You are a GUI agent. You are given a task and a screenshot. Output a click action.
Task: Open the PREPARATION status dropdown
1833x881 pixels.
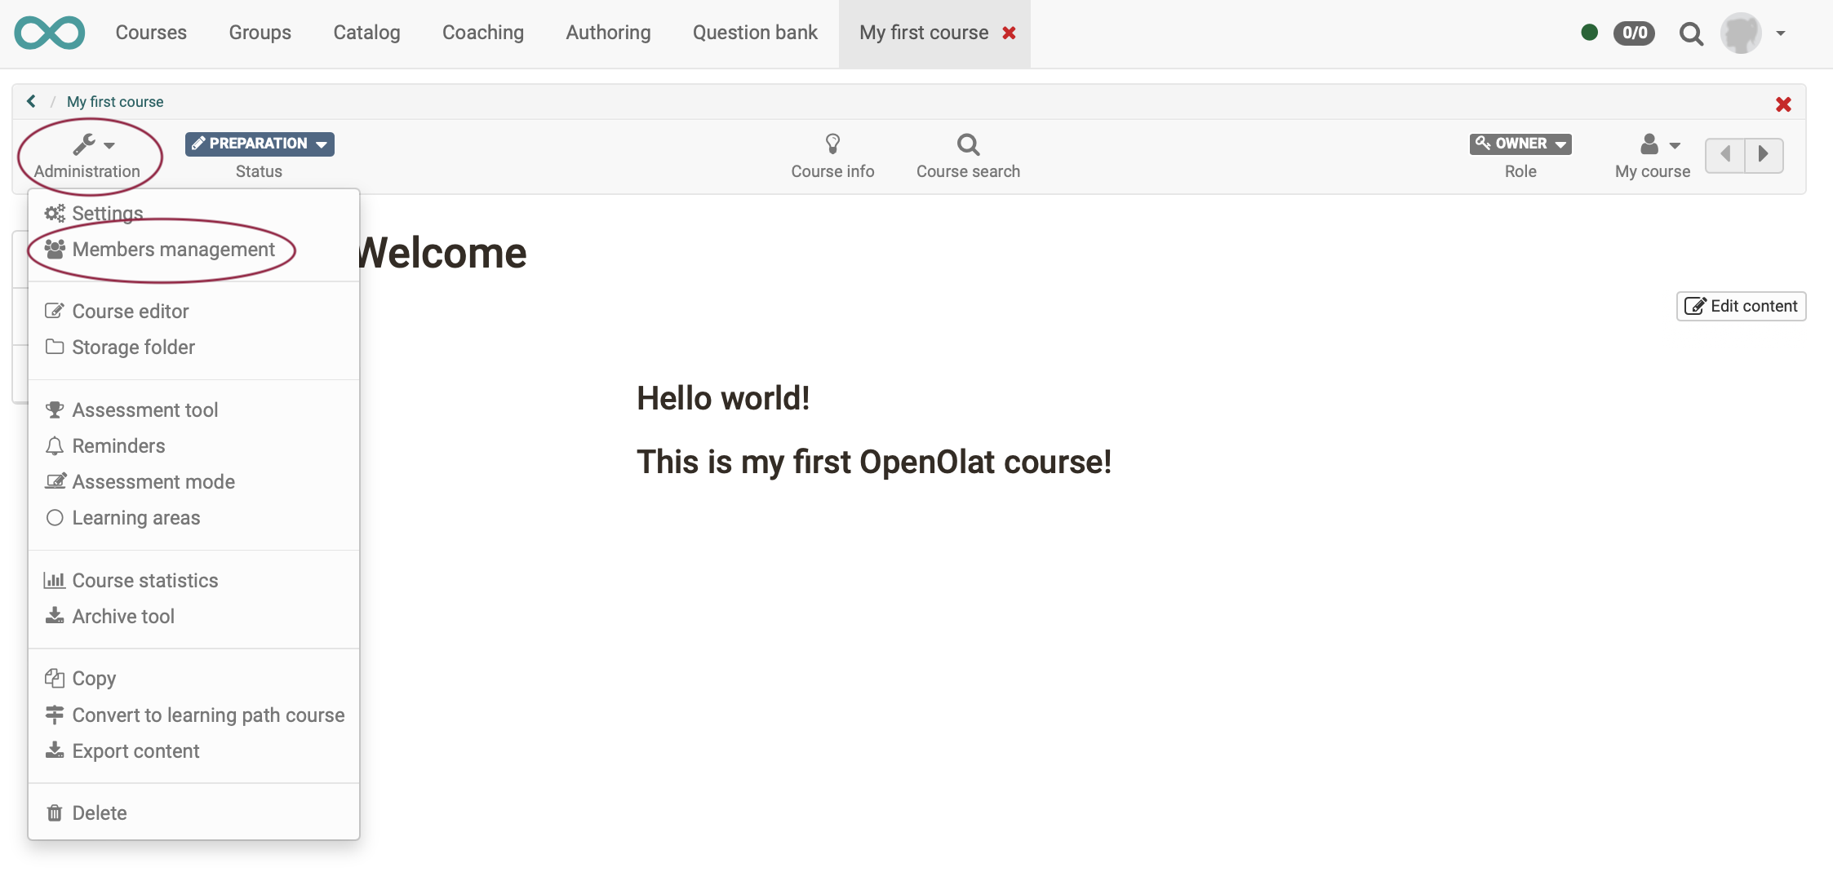click(260, 144)
